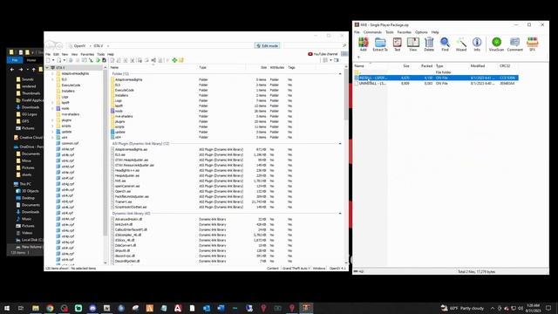Screen dimensions: 558x314
Task: Click the new file icon in OpenIV toolbar
Action: click(49, 60)
